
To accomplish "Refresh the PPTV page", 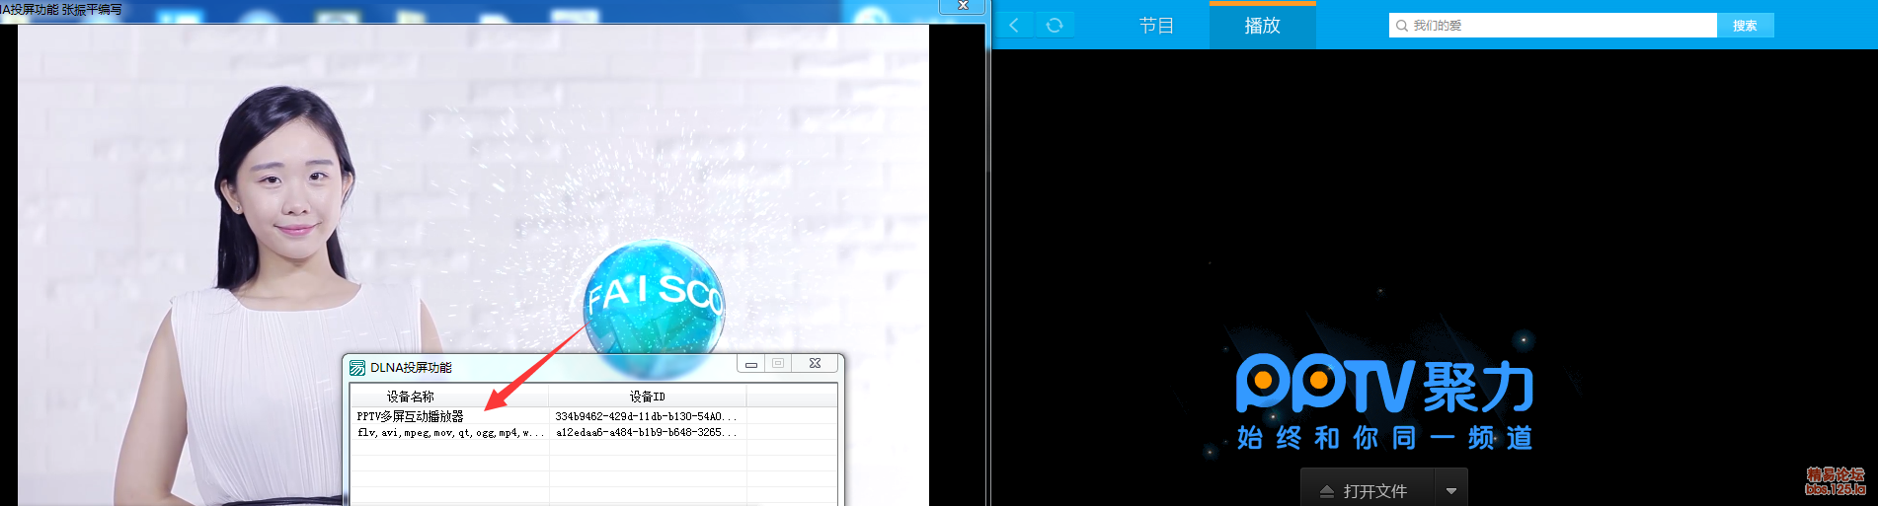I will pyautogui.click(x=1055, y=25).
